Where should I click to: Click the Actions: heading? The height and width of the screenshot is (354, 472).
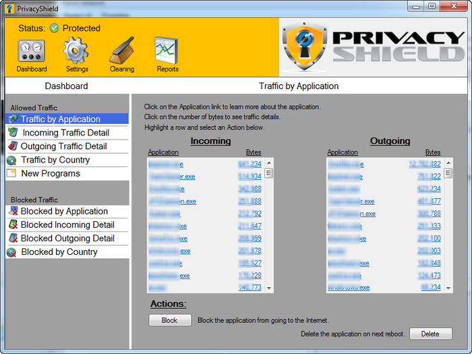tap(169, 303)
